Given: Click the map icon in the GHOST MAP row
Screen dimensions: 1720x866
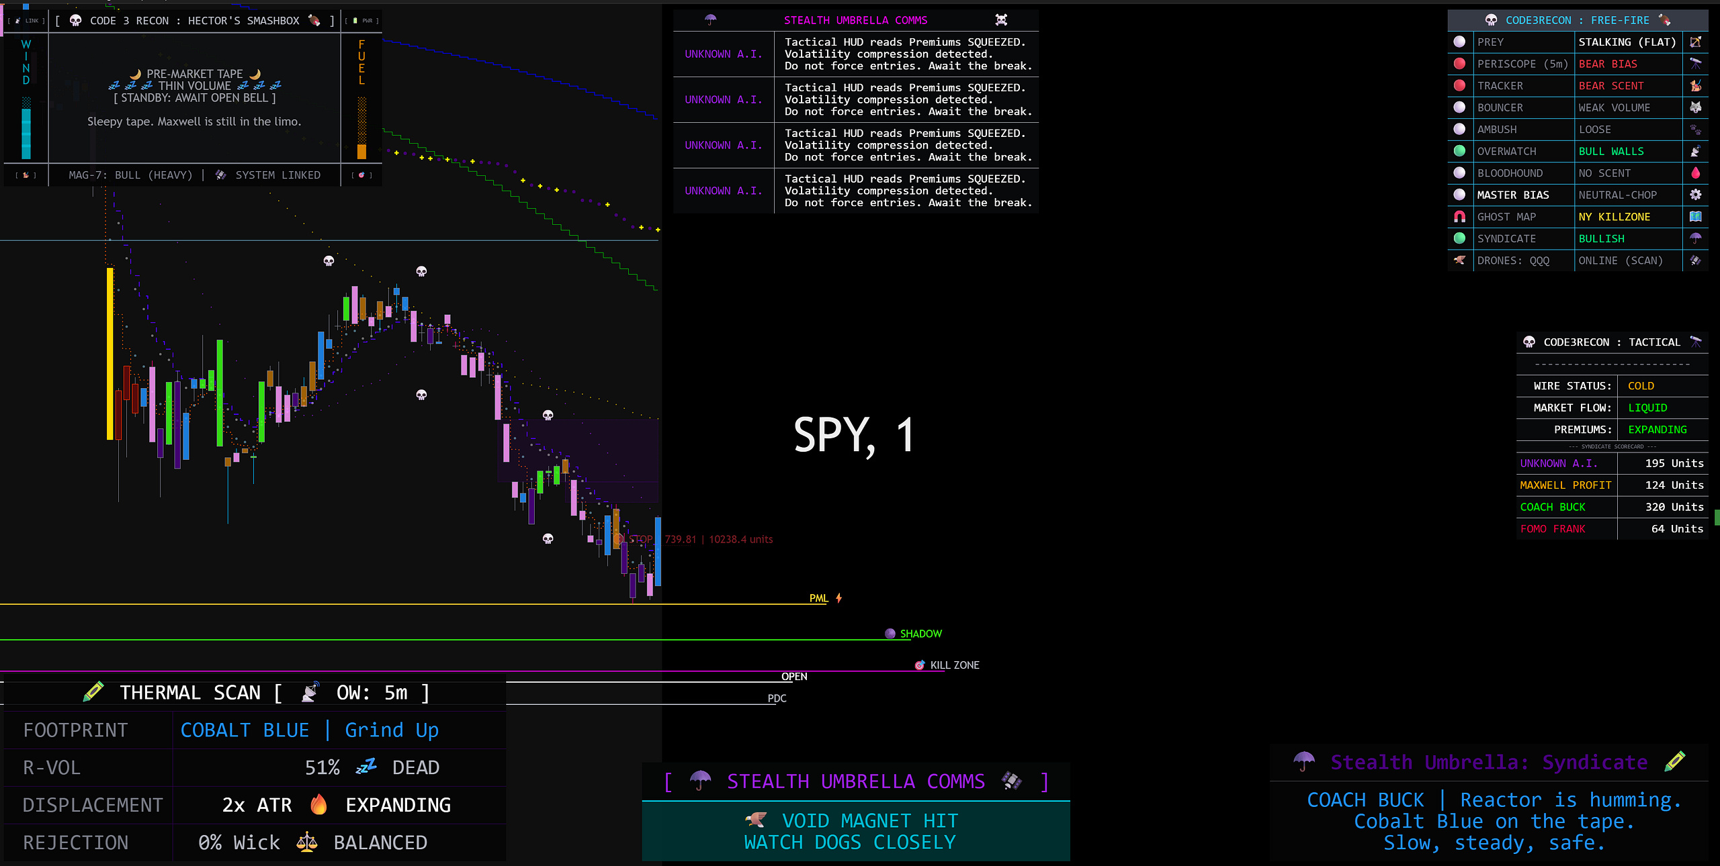Looking at the screenshot, I should pyautogui.click(x=1695, y=217).
